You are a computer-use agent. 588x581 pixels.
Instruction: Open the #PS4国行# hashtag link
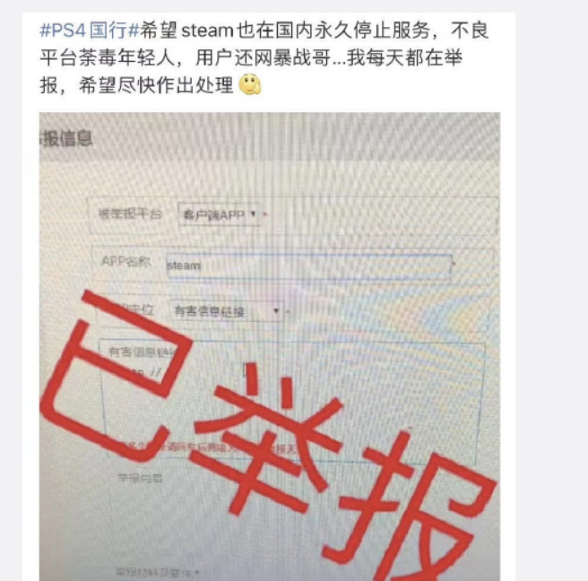[90, 30]
